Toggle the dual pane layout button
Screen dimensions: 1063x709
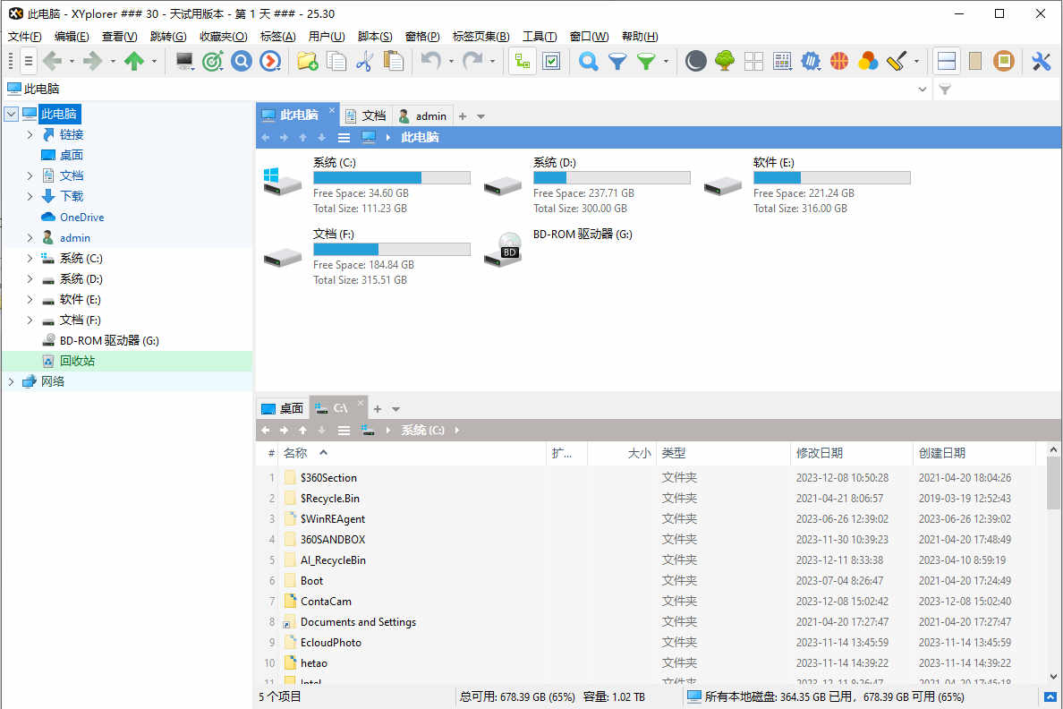pos(947,61)
